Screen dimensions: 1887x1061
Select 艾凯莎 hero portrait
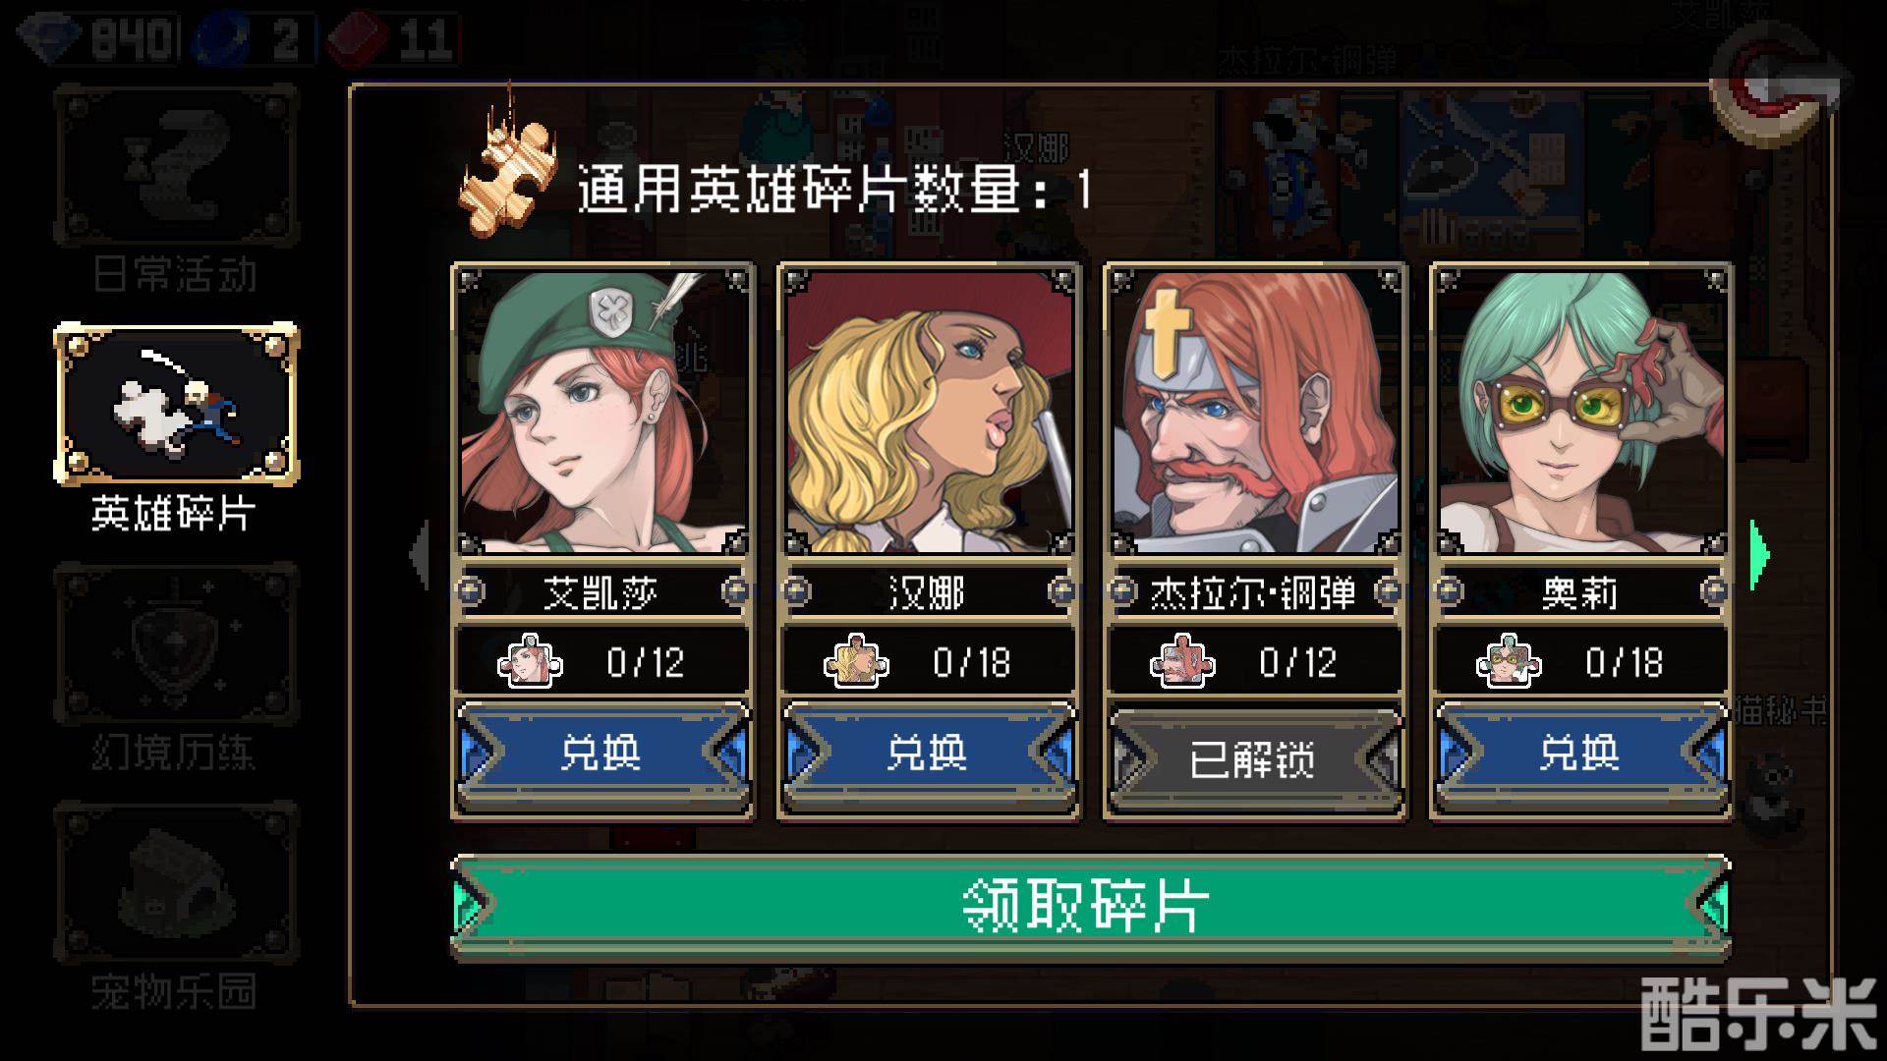click(x=602, y=411)
